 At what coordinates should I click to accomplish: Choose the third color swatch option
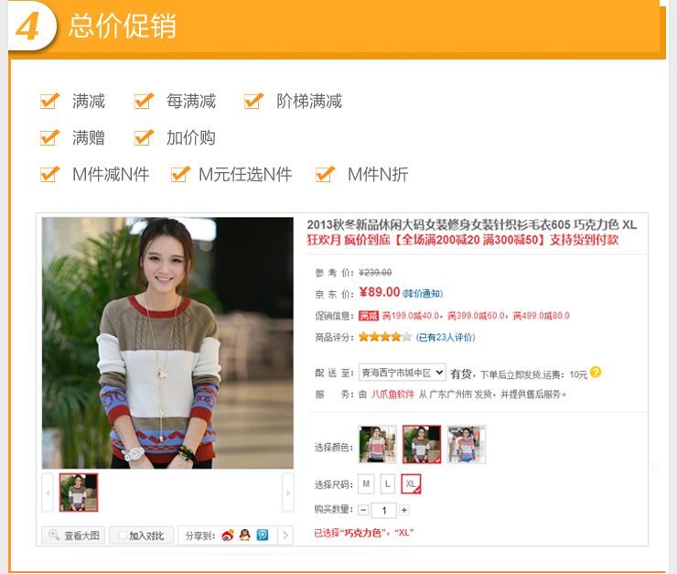pos(467,444)
